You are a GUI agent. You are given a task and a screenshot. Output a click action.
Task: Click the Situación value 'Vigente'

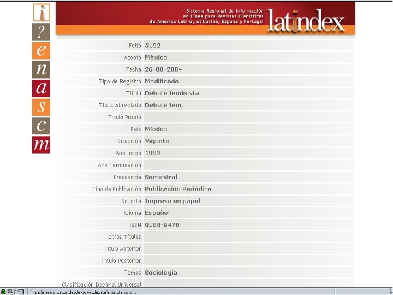point(157,141)
